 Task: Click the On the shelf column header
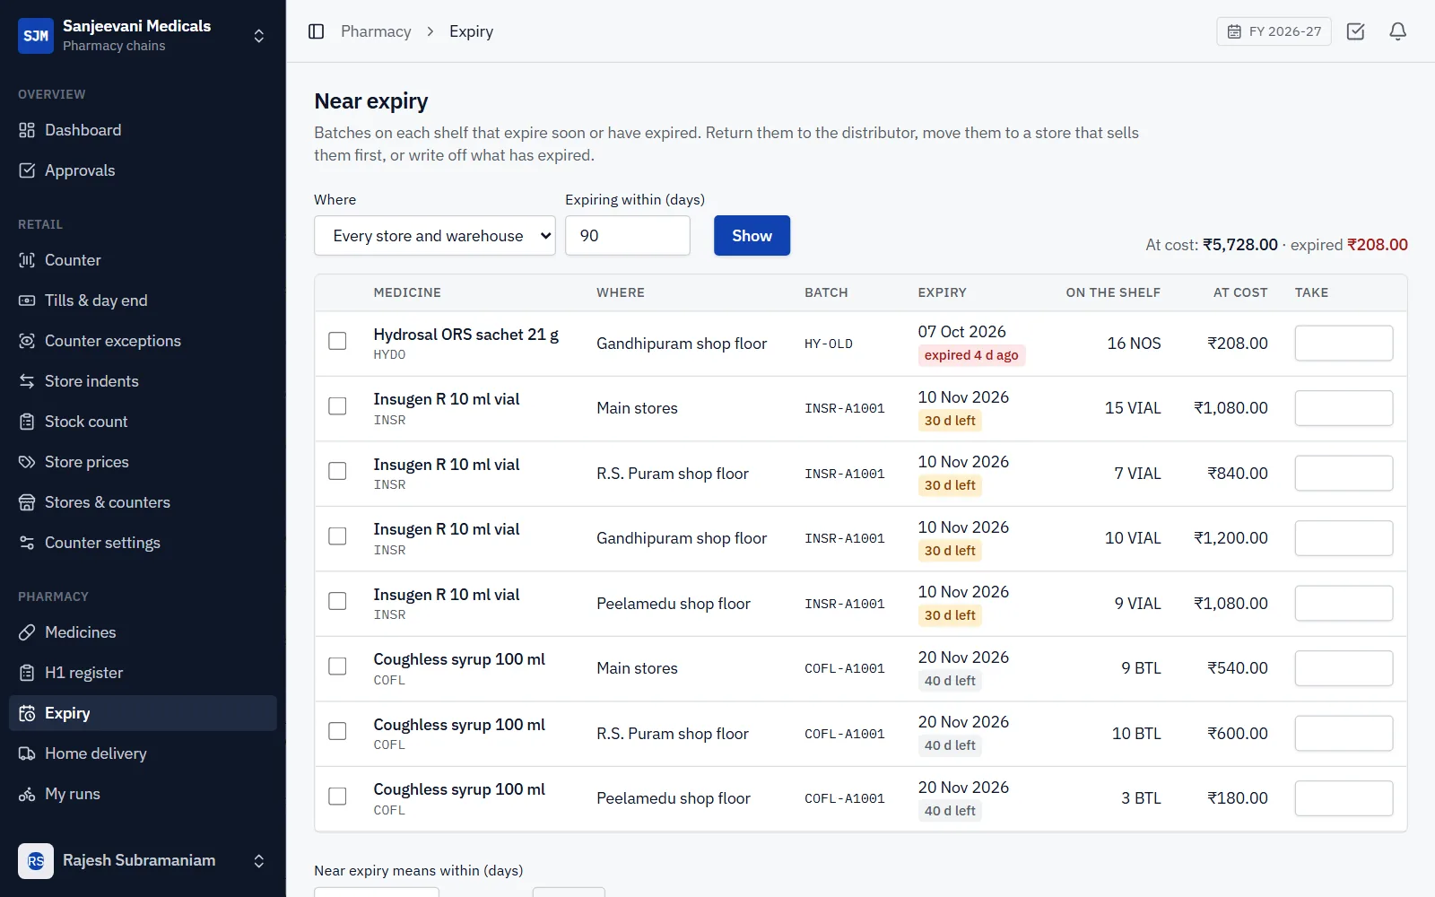tap(1113, 292)
